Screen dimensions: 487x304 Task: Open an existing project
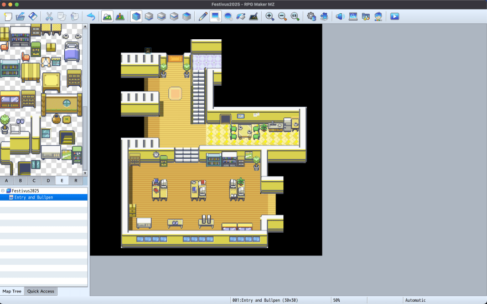click(x=20, y=17)
